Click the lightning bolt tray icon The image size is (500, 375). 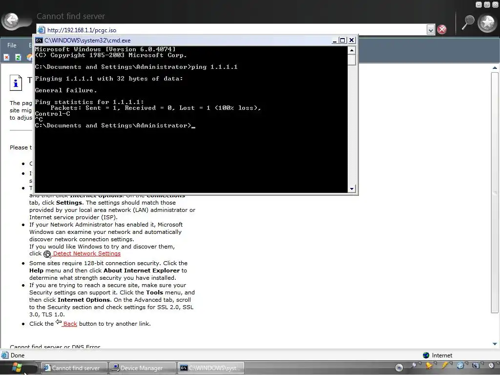[445, 365]
